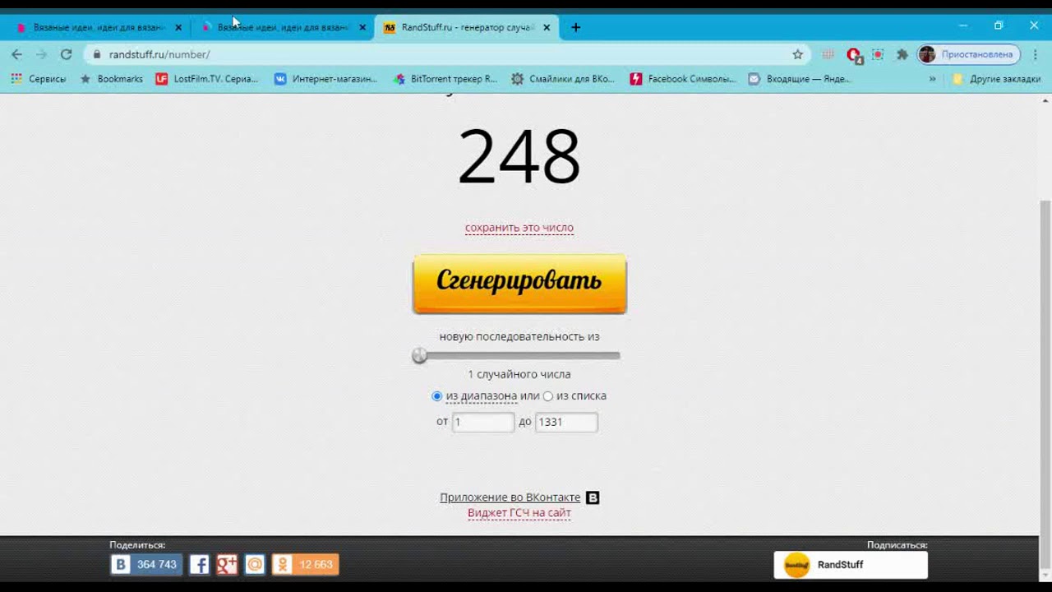Share page via Facebook icon
This screenshot has height=592, width=1052.
199,564
